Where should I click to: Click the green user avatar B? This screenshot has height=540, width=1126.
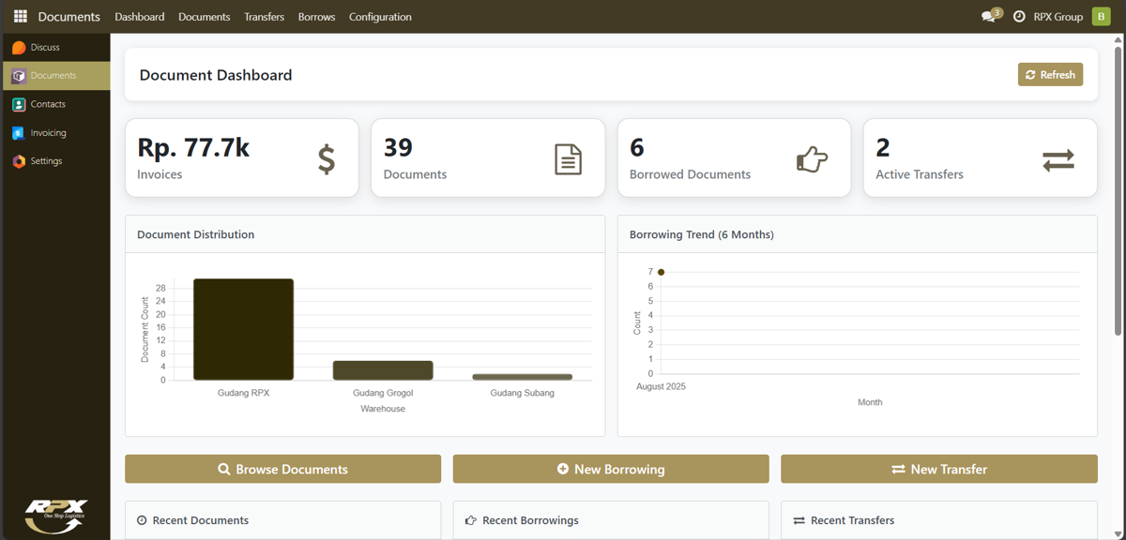point(1101,17)
